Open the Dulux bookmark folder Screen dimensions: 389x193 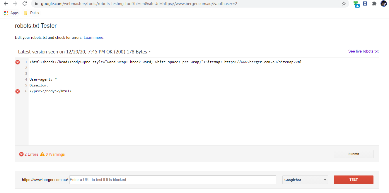click(31, 13)
